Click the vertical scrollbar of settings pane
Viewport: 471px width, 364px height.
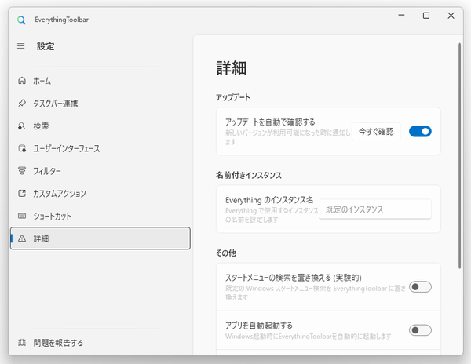459,156
